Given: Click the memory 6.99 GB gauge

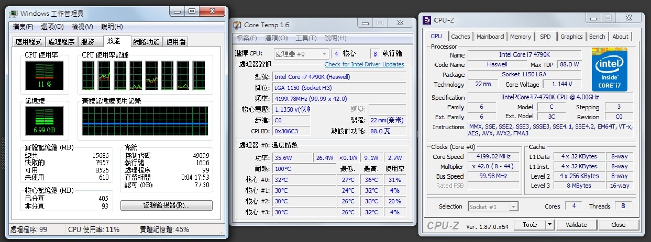Looking at the screenshot, I should click(45, 122).
